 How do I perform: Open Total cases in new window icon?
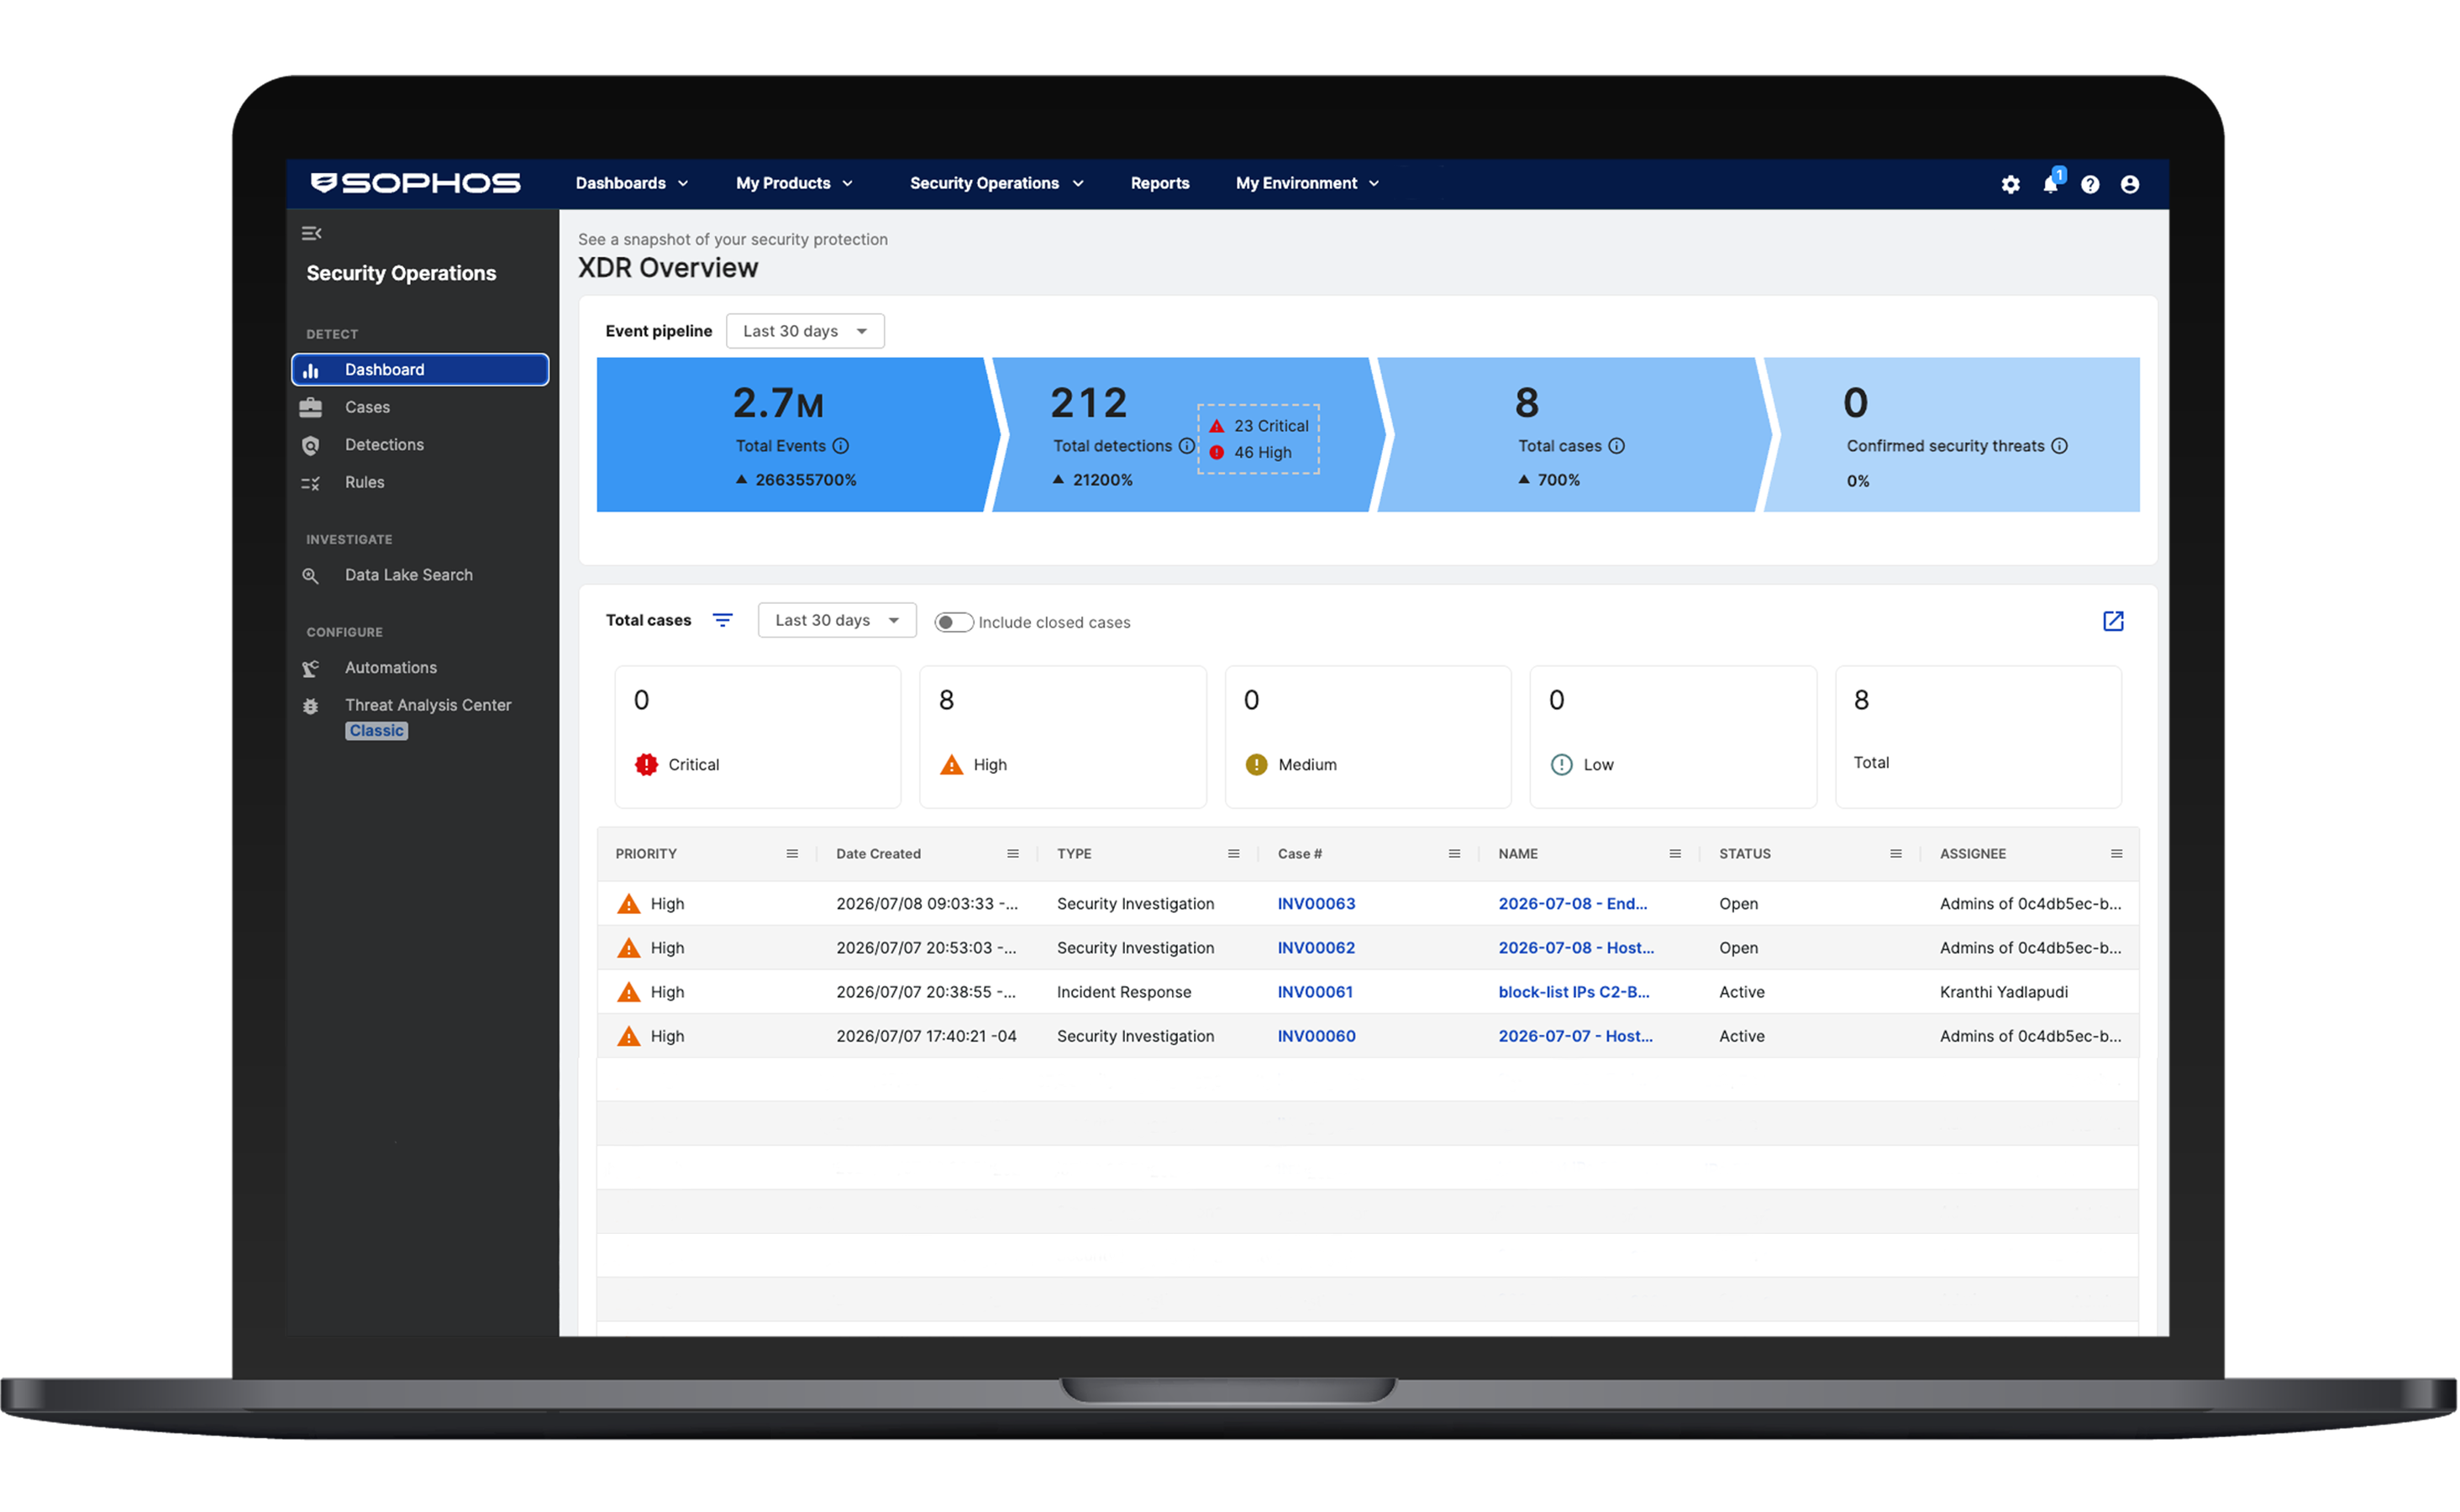tap(2113, 621)
